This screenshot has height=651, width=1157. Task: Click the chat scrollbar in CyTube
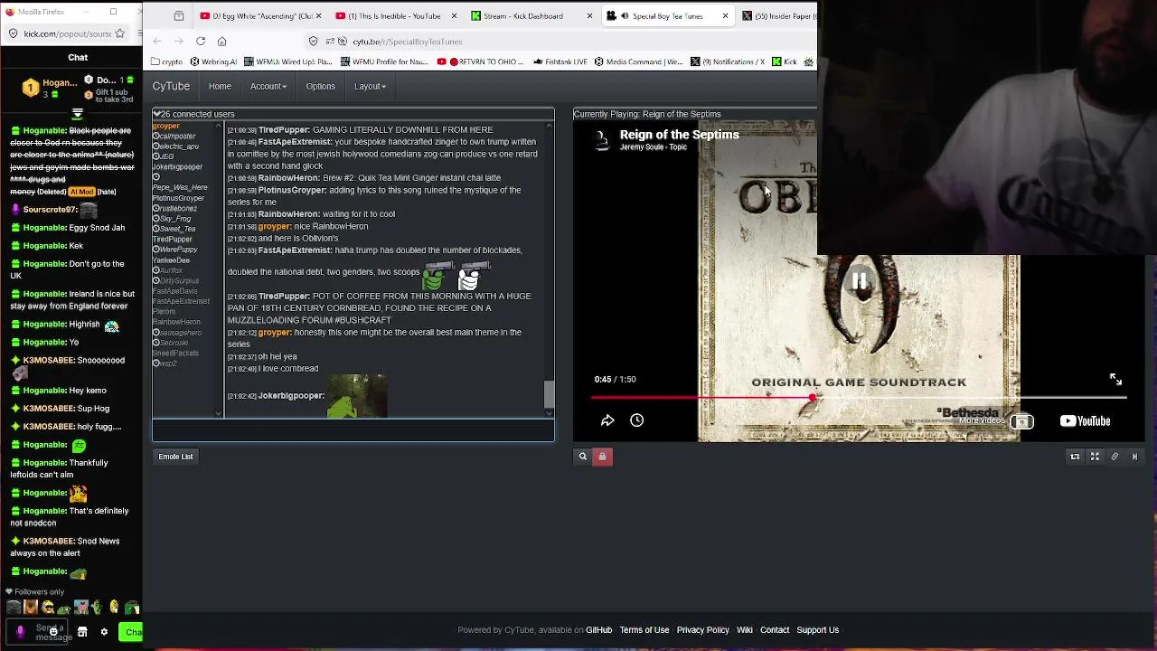pos(549,394)
